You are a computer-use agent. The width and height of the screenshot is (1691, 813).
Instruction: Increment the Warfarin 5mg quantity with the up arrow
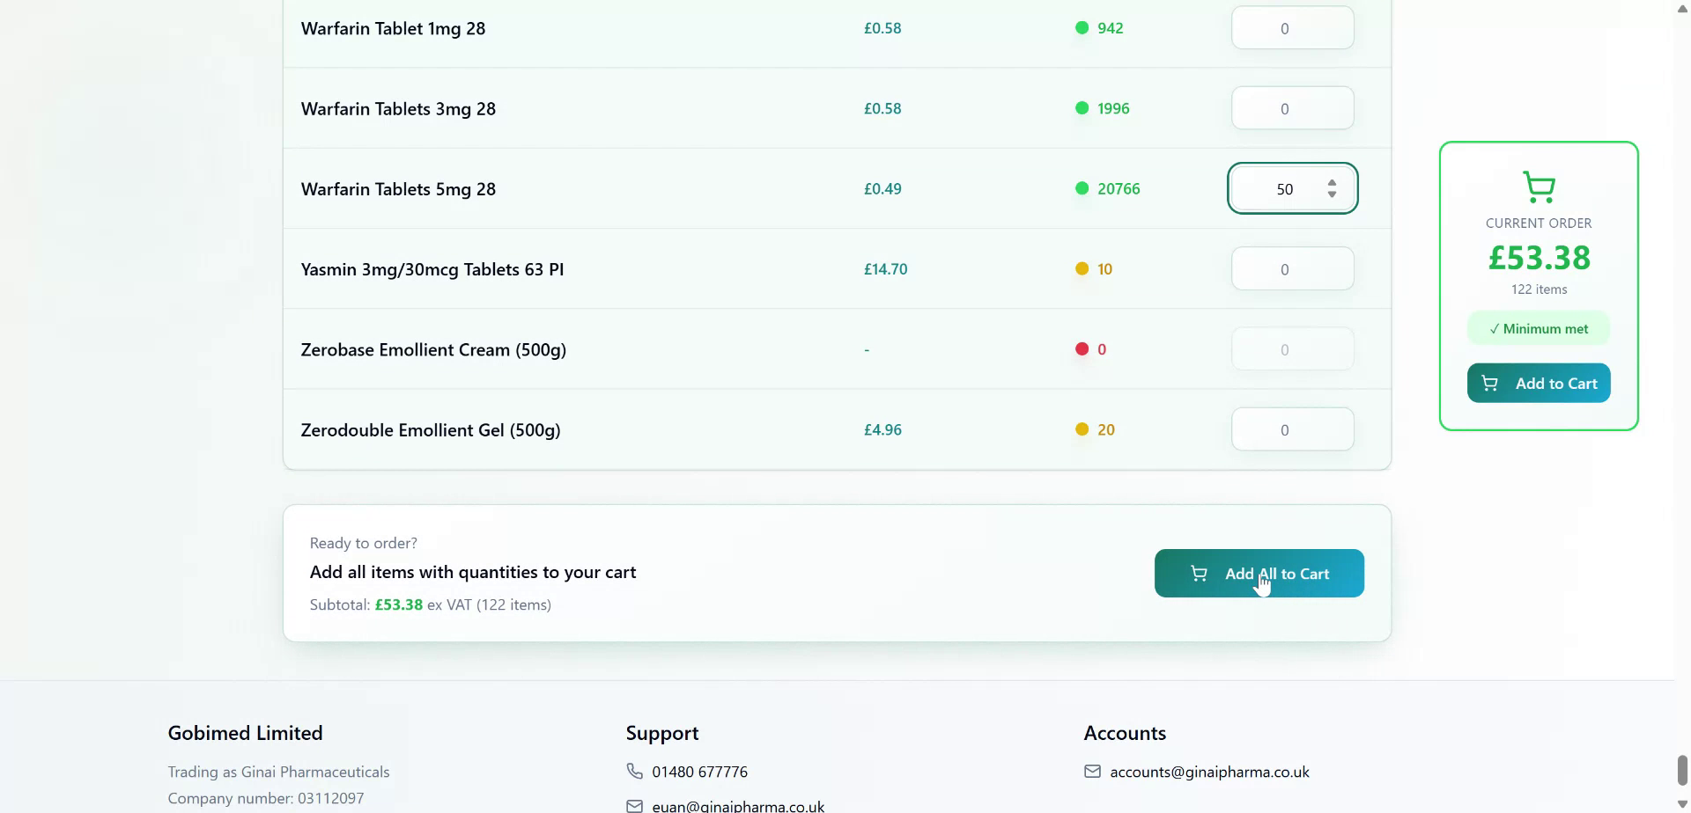pyautogui.click(x=1331, y=182)
